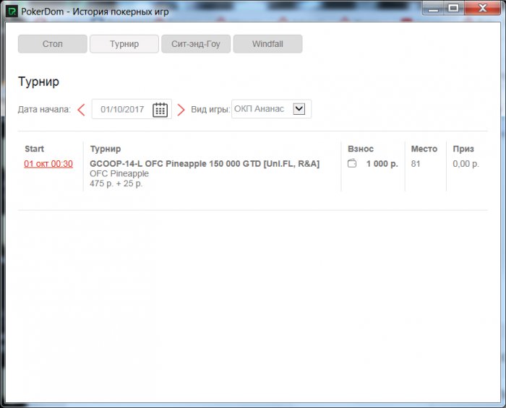
Task: Switch to the Сит-энд-Гоу tab
Action: tap(196, 44)
